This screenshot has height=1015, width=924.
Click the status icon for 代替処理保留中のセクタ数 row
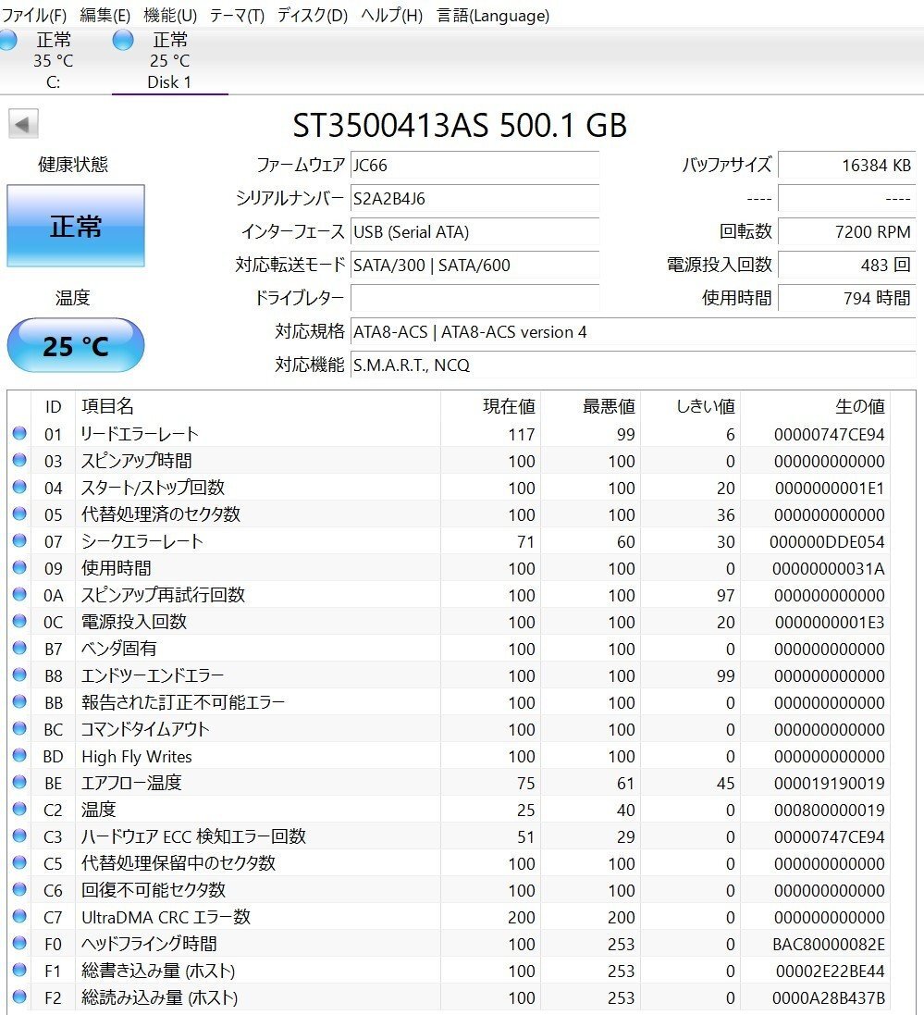click(19, 863)
